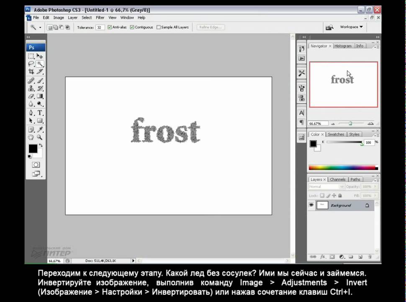This screenshot has height=302, width=406.
Task: Reset default foreground and background colors
Action: [30, 156]
